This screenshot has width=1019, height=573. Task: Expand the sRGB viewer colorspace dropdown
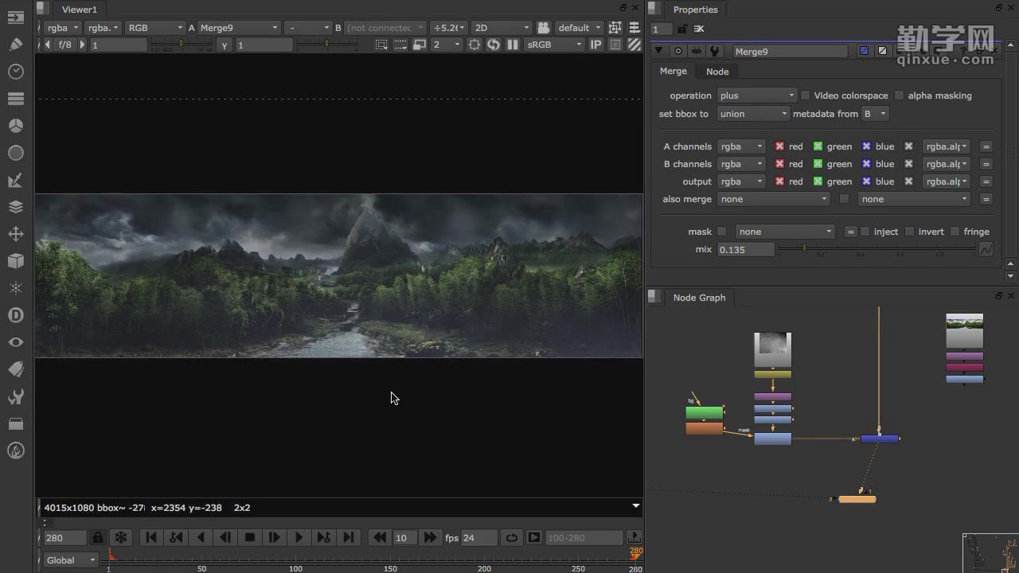tap(554, 45)
